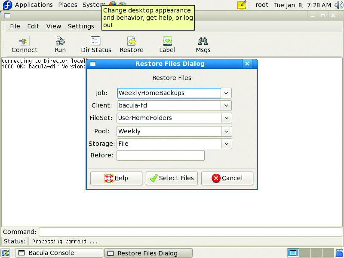Click the Run gears icon
This screenshot has width=344, height=258.
(x=60, y=42)
